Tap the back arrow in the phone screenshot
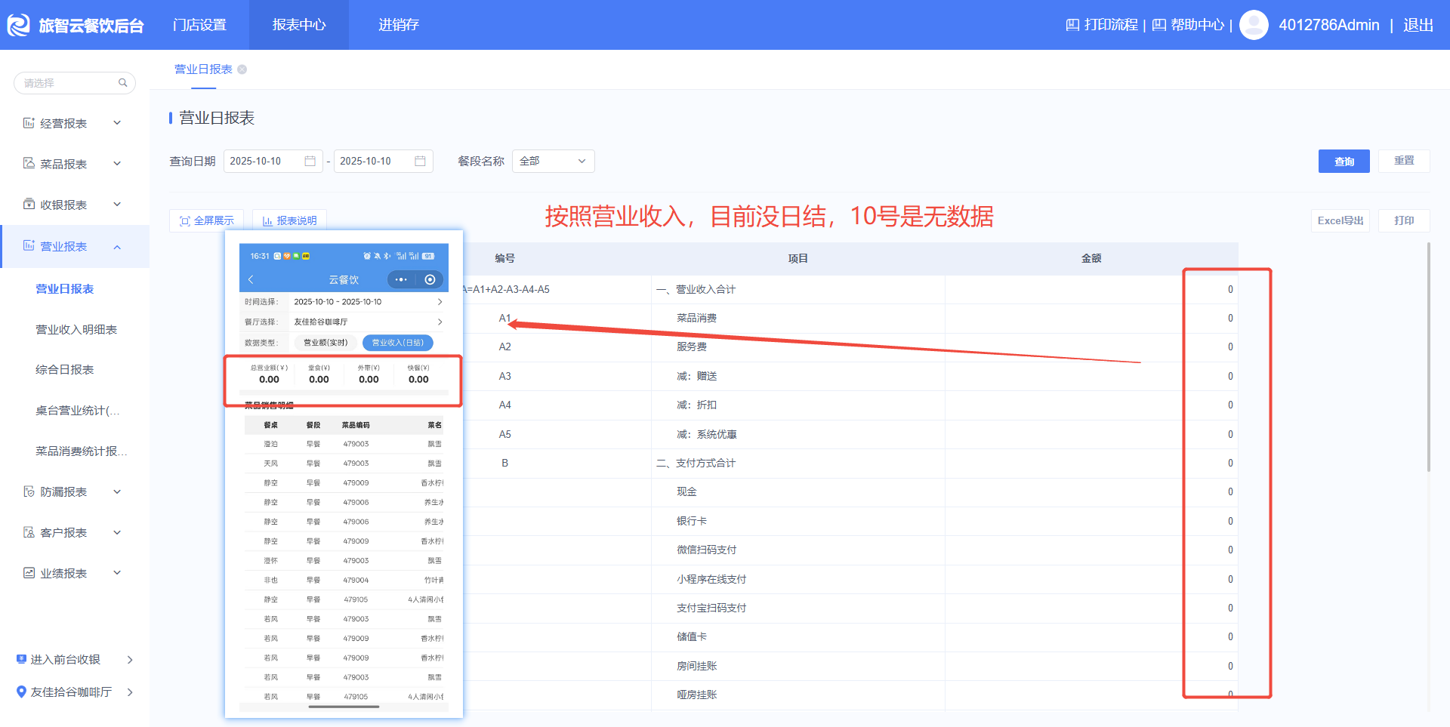1450x727 pixels. tap(251, 279)
